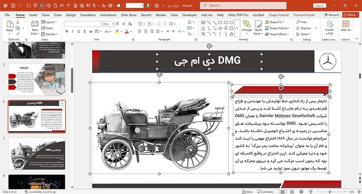The image size is (362, 194).
Task: Align text left in Paragraph group
Action: pos(140,31)
